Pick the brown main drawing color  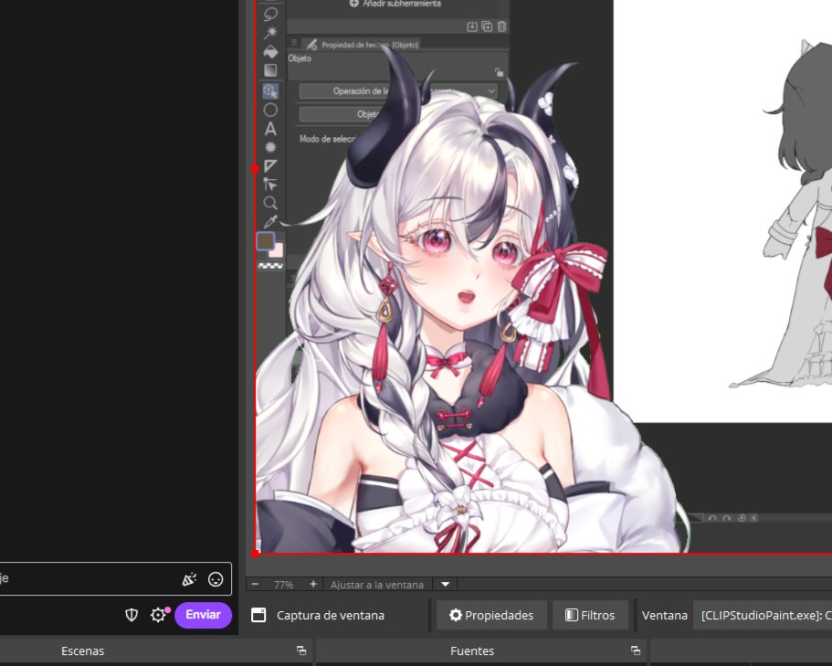tap(265, 241)
